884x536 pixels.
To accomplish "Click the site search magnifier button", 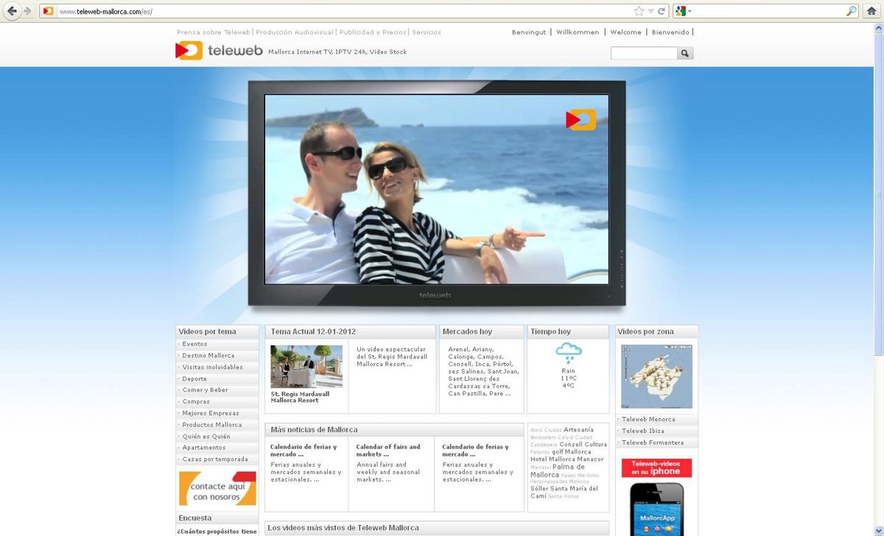I will coord(685,53).
